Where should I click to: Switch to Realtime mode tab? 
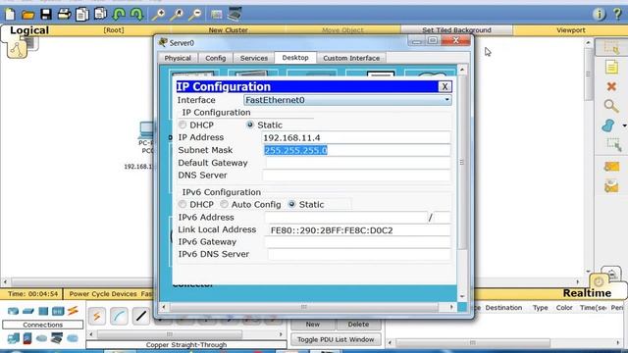pyautogui.click(x=587, y=293)
